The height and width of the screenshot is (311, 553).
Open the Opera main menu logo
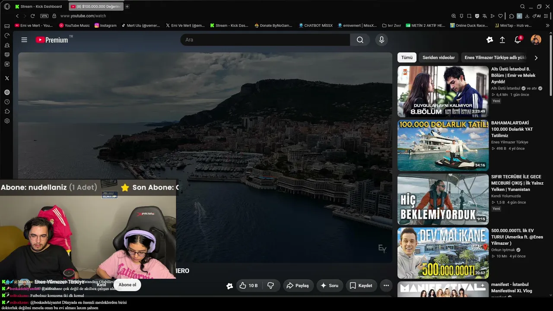click(x=7, y=6)
